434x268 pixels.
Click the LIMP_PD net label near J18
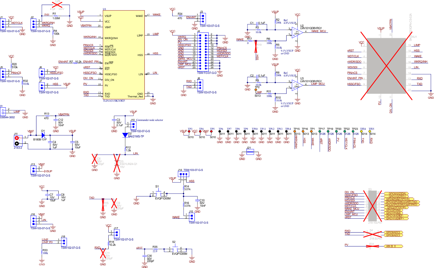(x=47, y=242)
